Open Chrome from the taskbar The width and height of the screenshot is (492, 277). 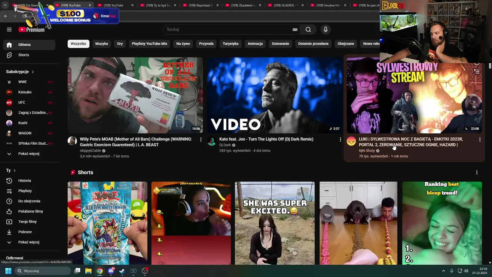[100, 271]
